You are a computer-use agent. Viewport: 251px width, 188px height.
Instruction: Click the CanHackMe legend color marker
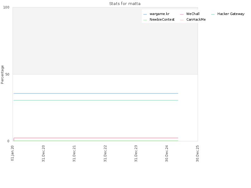(x=182, y=20)
